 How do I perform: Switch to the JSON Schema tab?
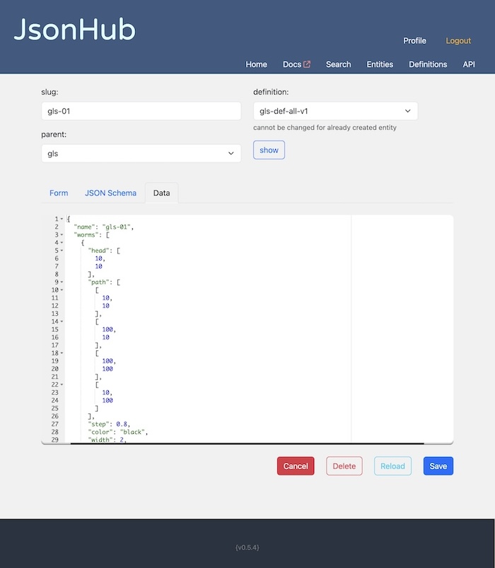click(110, 193)
